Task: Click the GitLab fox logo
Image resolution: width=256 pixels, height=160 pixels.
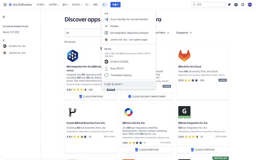Action: tap(184, 56)
